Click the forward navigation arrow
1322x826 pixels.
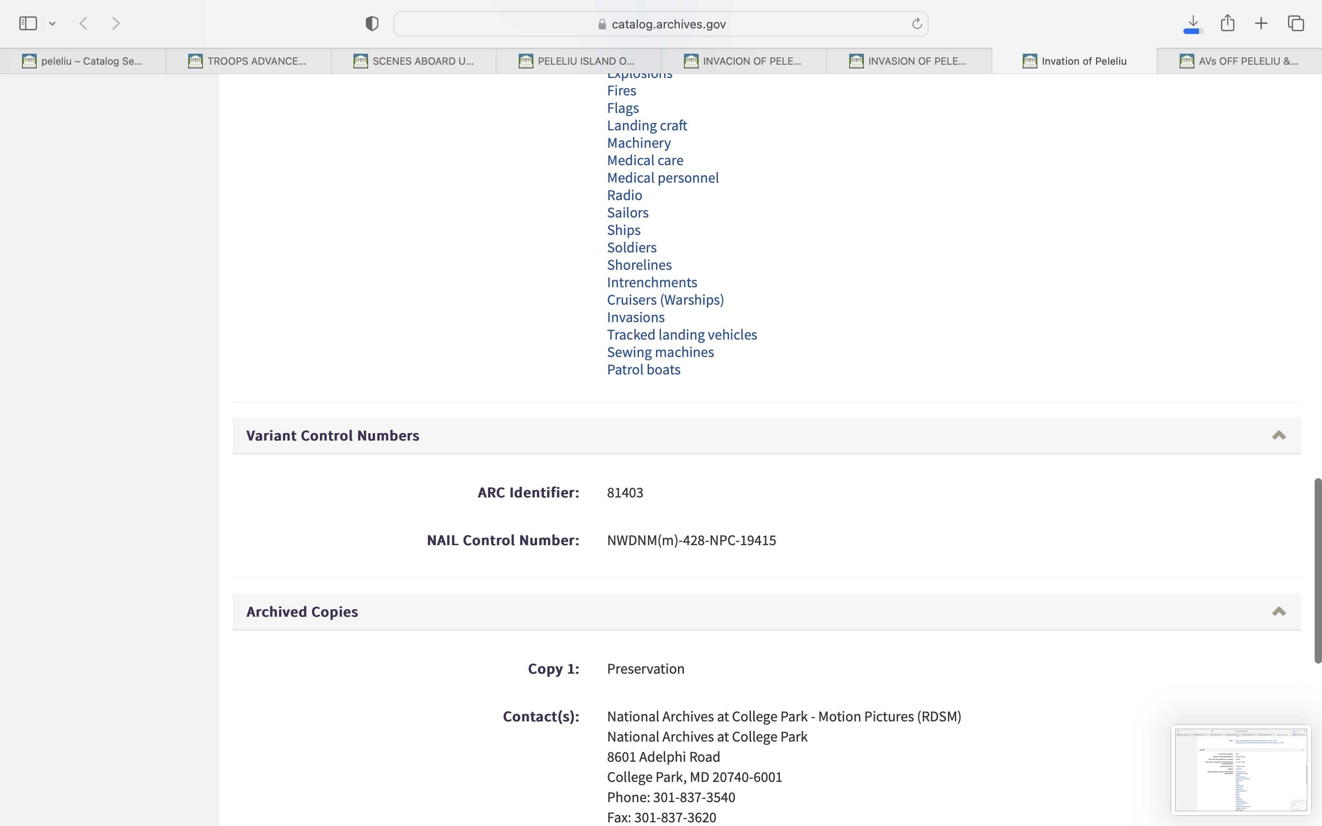click(116, 23)
